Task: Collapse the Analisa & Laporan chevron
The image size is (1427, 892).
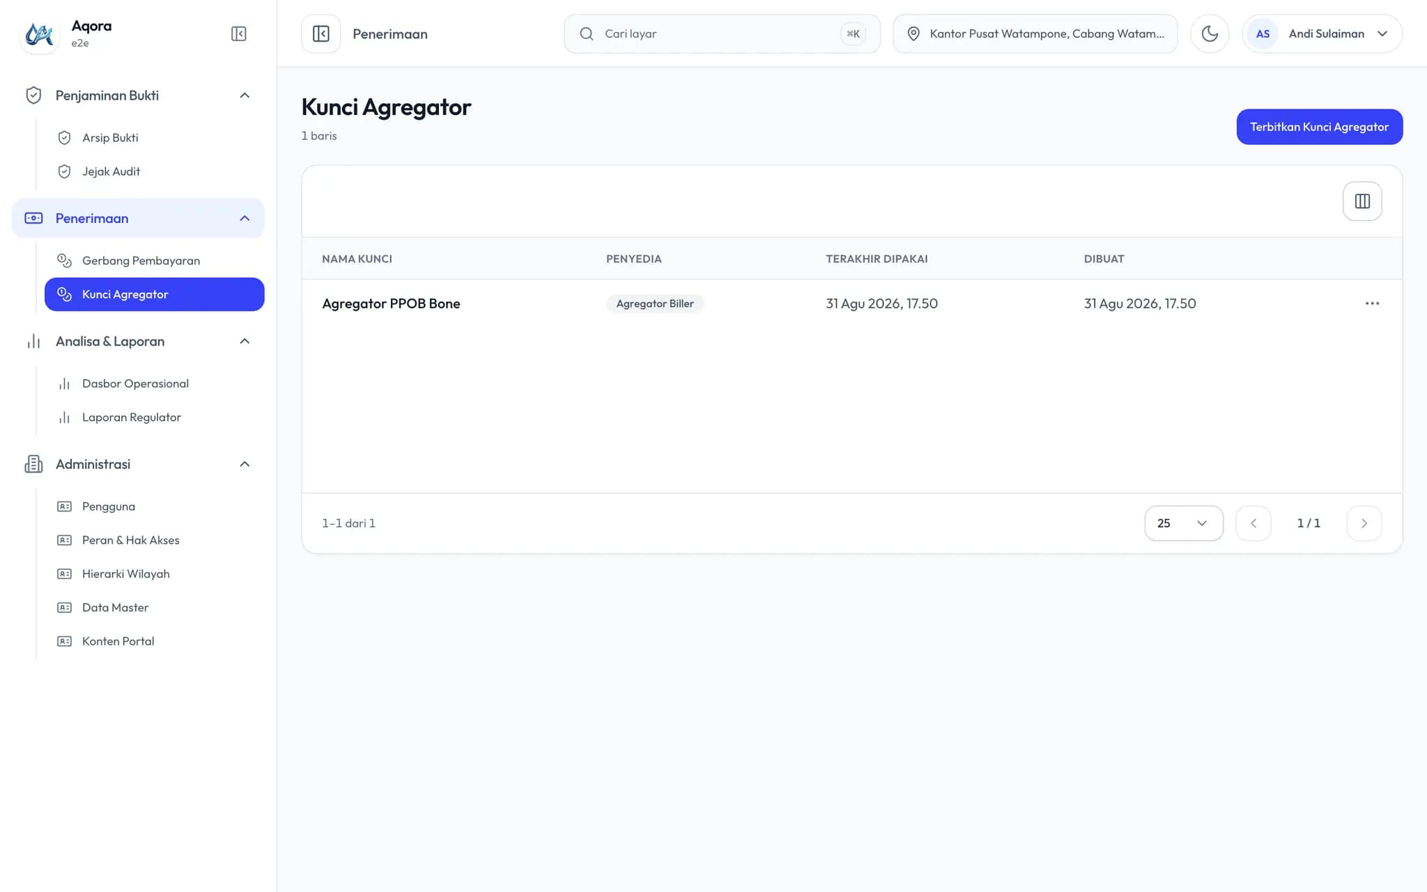Action: click(x=245, y=341)
